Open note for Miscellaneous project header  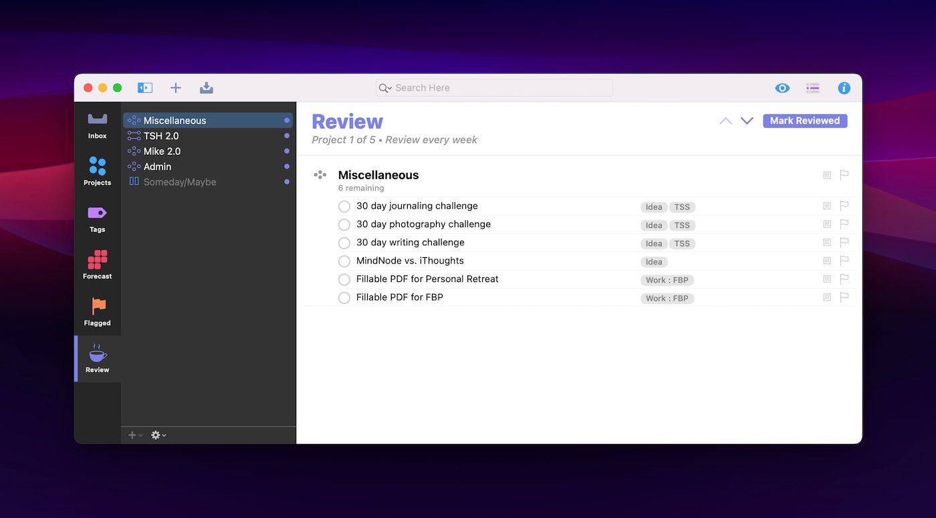tap(827, 175)
